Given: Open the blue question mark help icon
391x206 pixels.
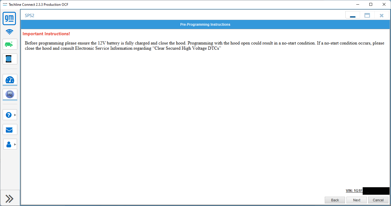Looking at the screenshot, I should (9, 115).
